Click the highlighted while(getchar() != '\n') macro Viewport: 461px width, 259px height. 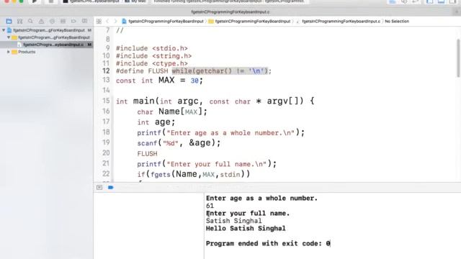[x=220, y=71]
